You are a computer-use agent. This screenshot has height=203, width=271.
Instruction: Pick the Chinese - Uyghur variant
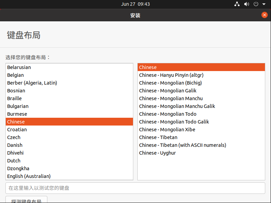(157, 153)
